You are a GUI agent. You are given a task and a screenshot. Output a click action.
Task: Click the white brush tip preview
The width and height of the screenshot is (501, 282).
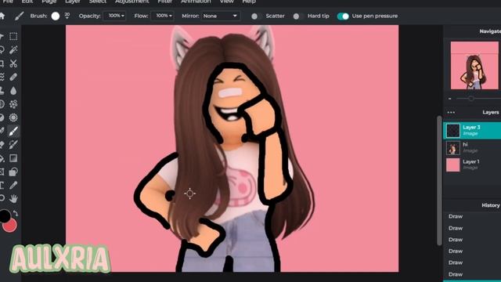[x=56, y=16]
